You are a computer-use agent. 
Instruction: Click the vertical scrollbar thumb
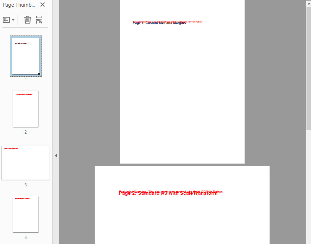point(309,69)
